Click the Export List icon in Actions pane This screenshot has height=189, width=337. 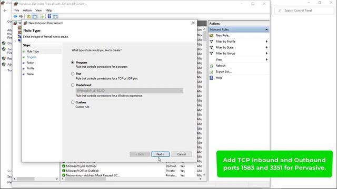212,71
